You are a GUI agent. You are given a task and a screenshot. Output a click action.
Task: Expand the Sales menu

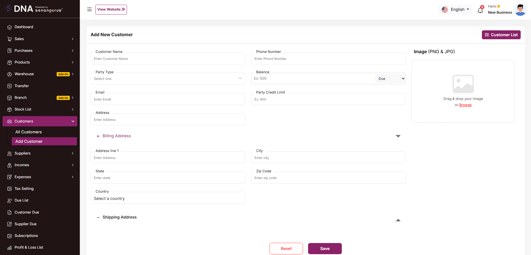click(40, 39)
